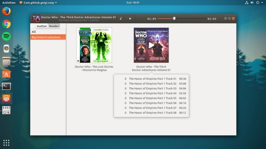Open the Terminal from the dock
This screenshot has width=266, height=149.
click(x=6, y=86)
